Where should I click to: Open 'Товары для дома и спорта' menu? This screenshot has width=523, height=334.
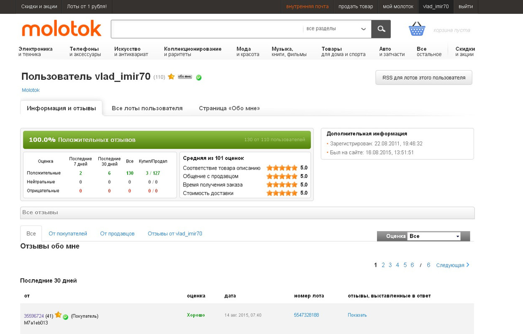(x=344, y=51)
